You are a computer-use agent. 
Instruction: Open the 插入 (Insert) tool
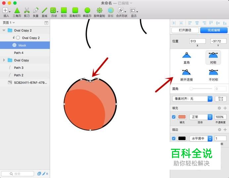click(5, 10)
